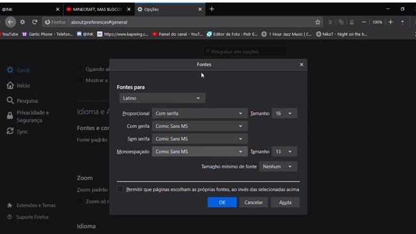This screenshot has width=416, height=234.
Task: Open the Painel do canal YouTube bookmark
Action: tap(177, 34)
